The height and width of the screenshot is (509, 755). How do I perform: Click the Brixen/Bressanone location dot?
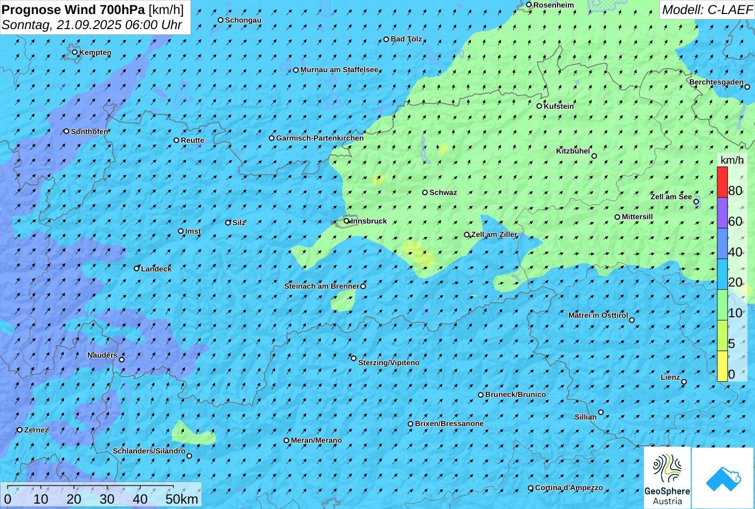tap(410, 424)
